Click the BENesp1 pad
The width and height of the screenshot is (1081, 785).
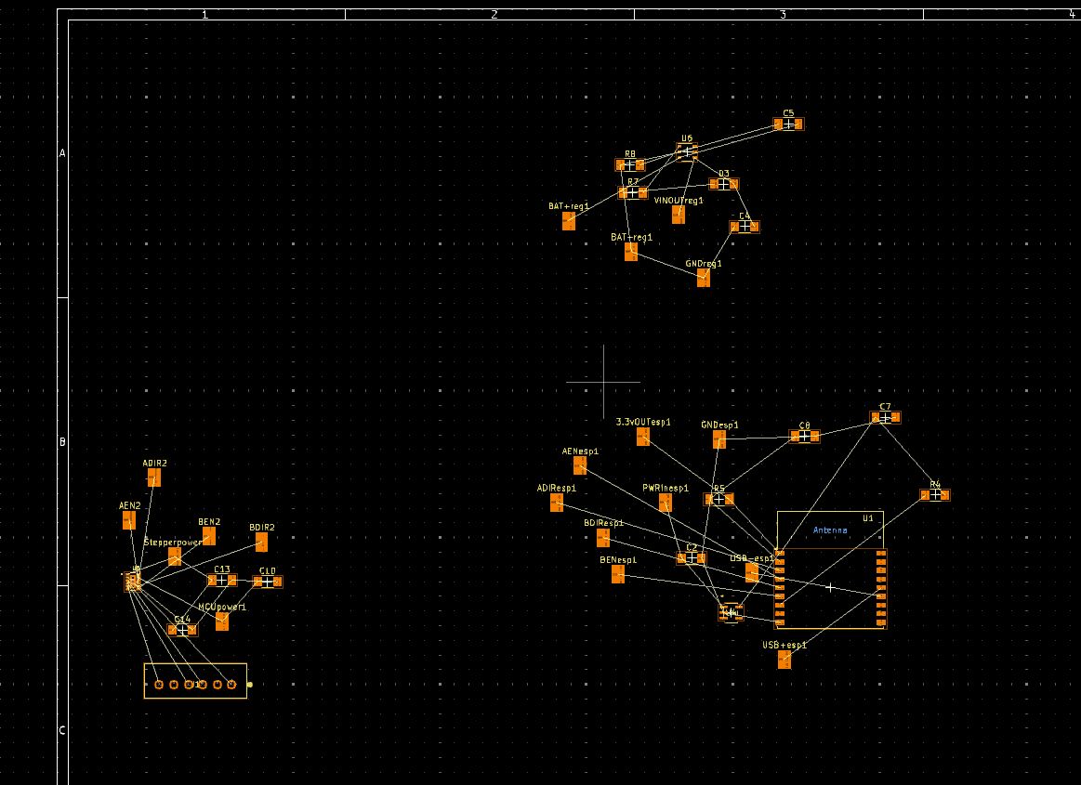(618, 574)
